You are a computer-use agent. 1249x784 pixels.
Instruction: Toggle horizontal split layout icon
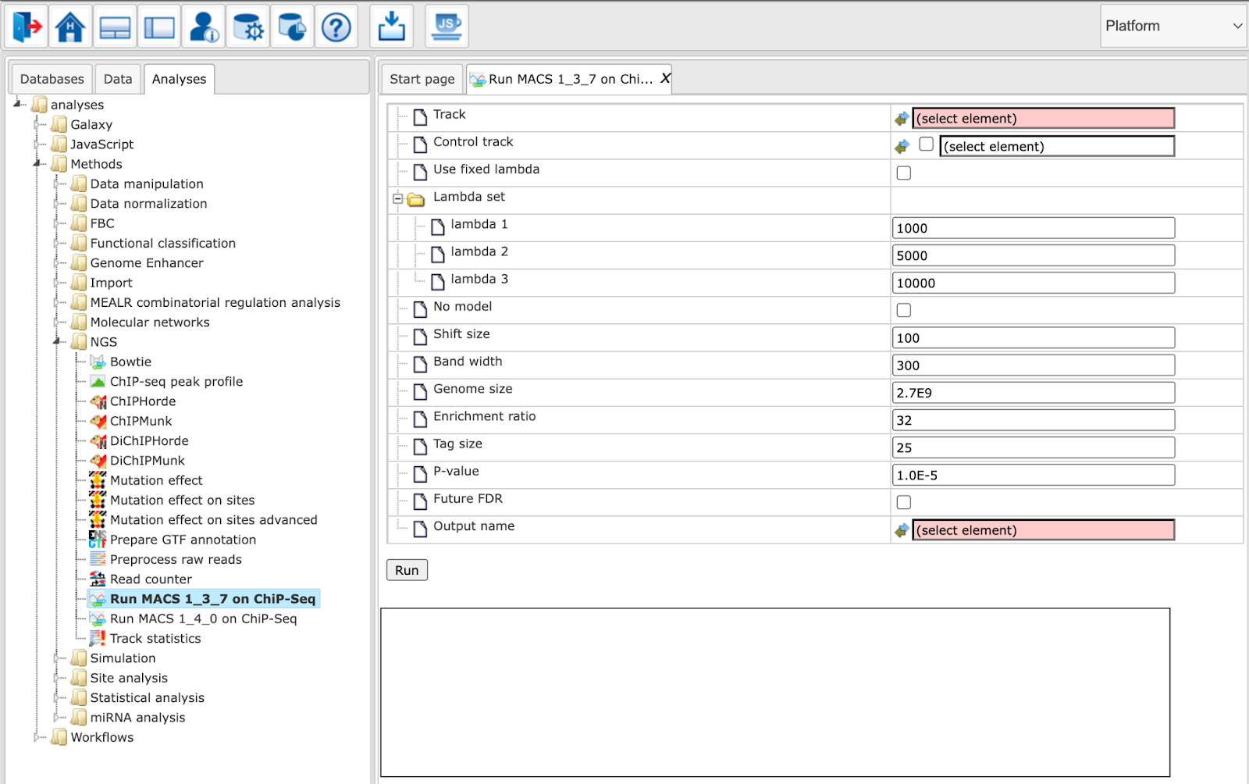coord(115,27)
